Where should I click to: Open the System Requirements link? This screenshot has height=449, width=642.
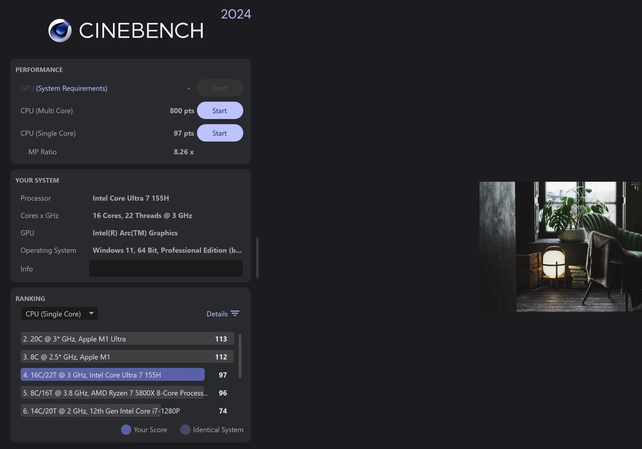tap(72, 88)
